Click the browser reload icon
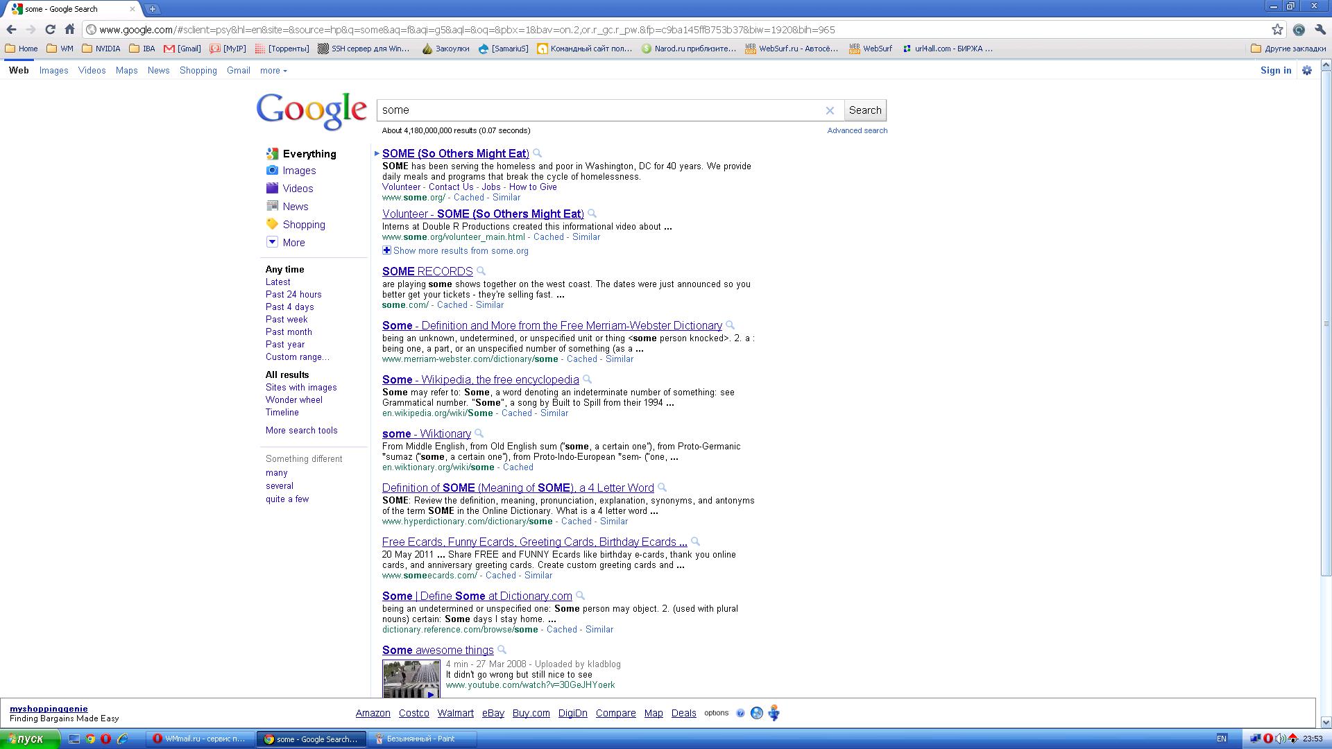Image resolution: width=1332 pixels, height=749 pixels. 50,29
